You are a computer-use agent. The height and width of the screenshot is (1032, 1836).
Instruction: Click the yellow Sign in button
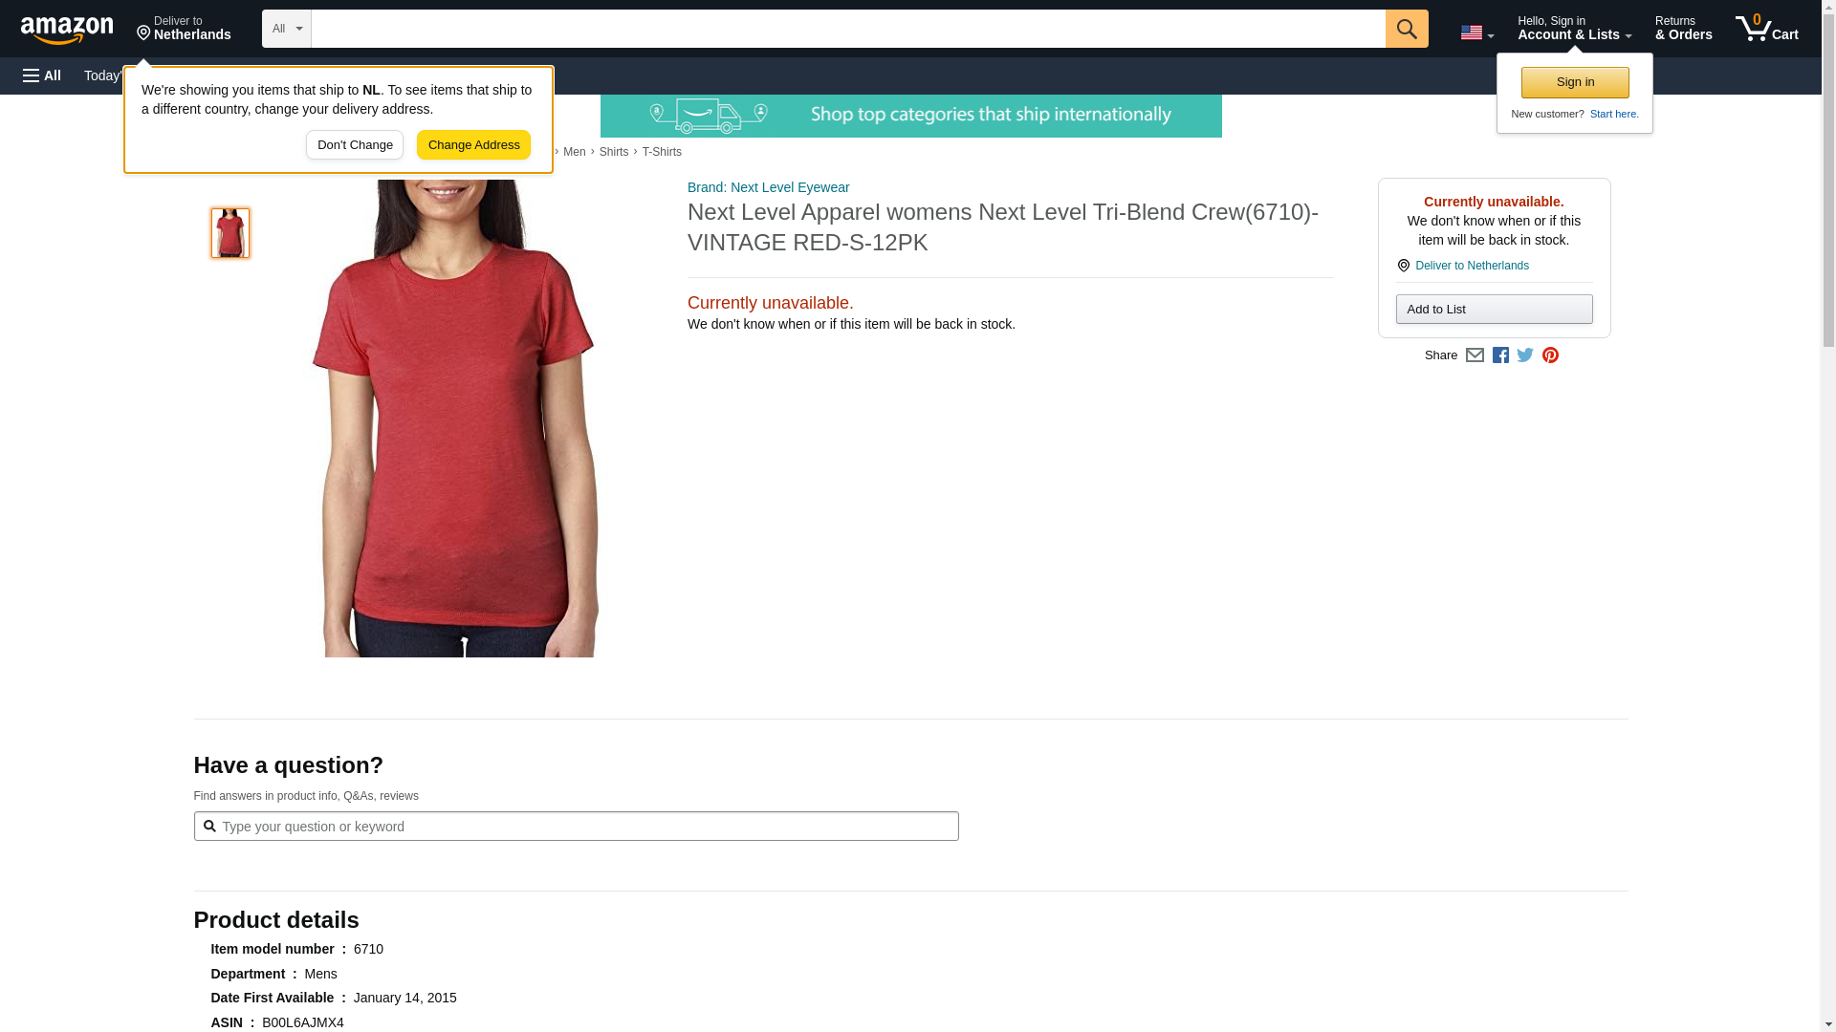coord(1575,82)
